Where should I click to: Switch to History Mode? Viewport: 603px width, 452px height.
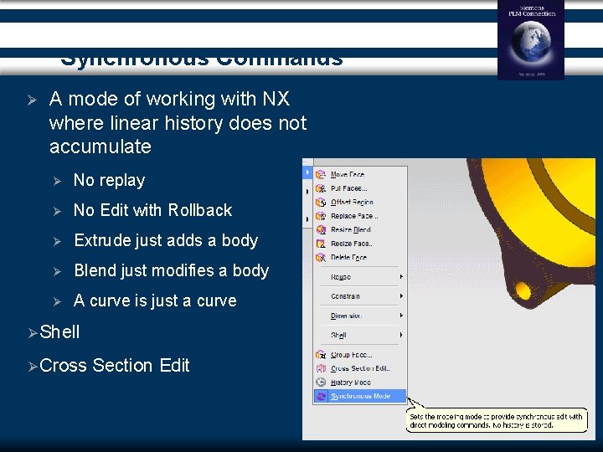point(360,383)
